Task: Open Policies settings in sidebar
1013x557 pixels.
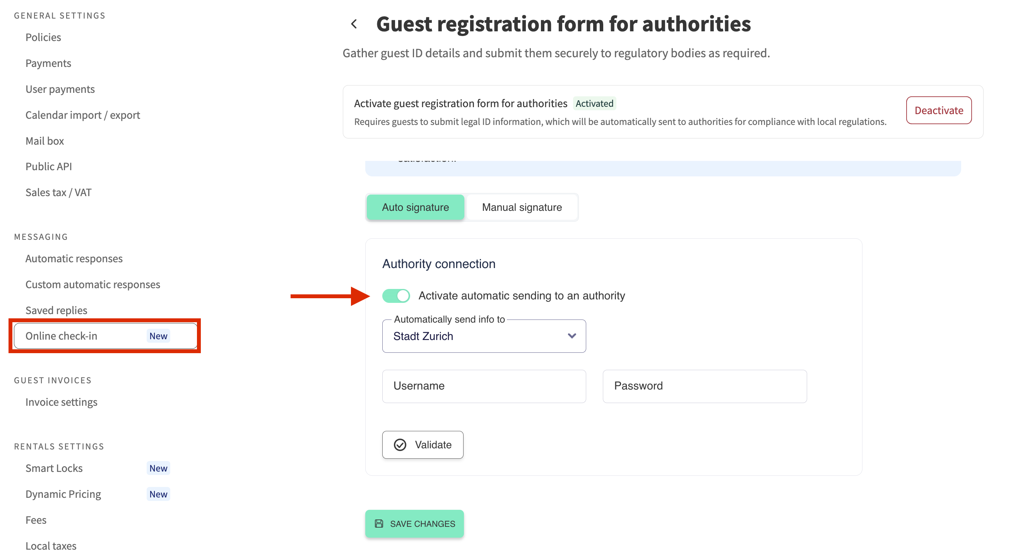Action: [43, 38]
